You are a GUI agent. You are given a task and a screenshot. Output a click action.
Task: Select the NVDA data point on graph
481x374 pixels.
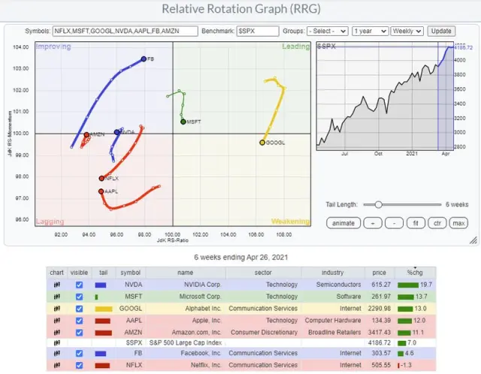coord(117,132)
